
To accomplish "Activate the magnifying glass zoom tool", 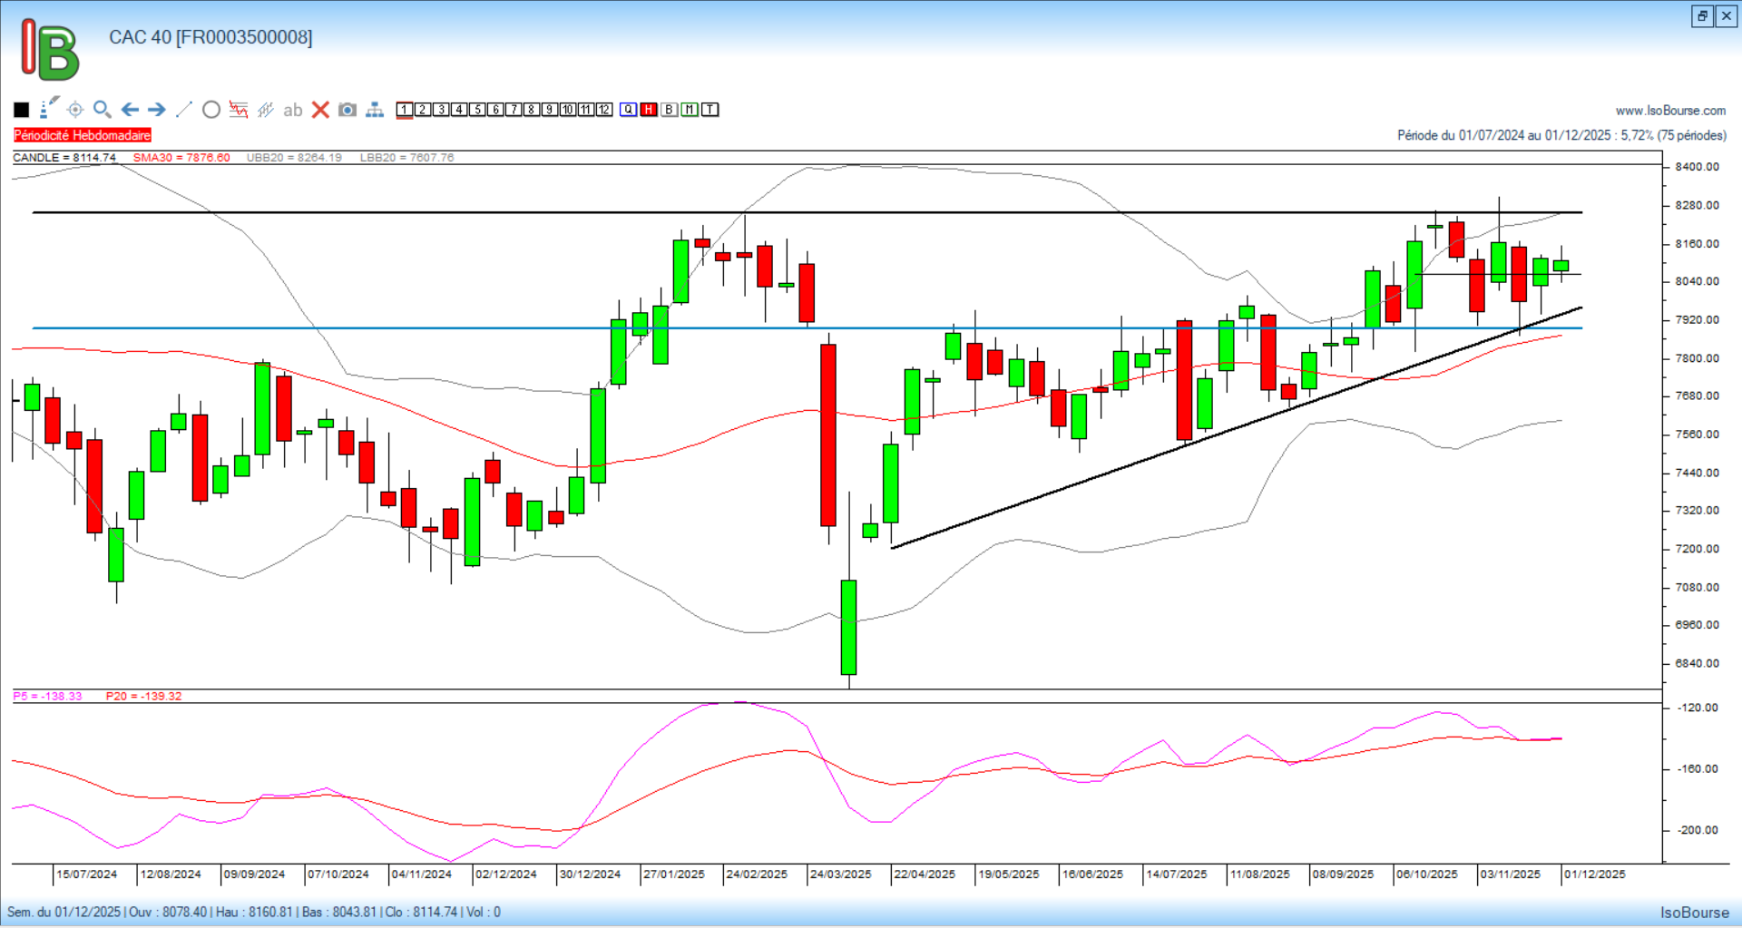I will 102,110.
